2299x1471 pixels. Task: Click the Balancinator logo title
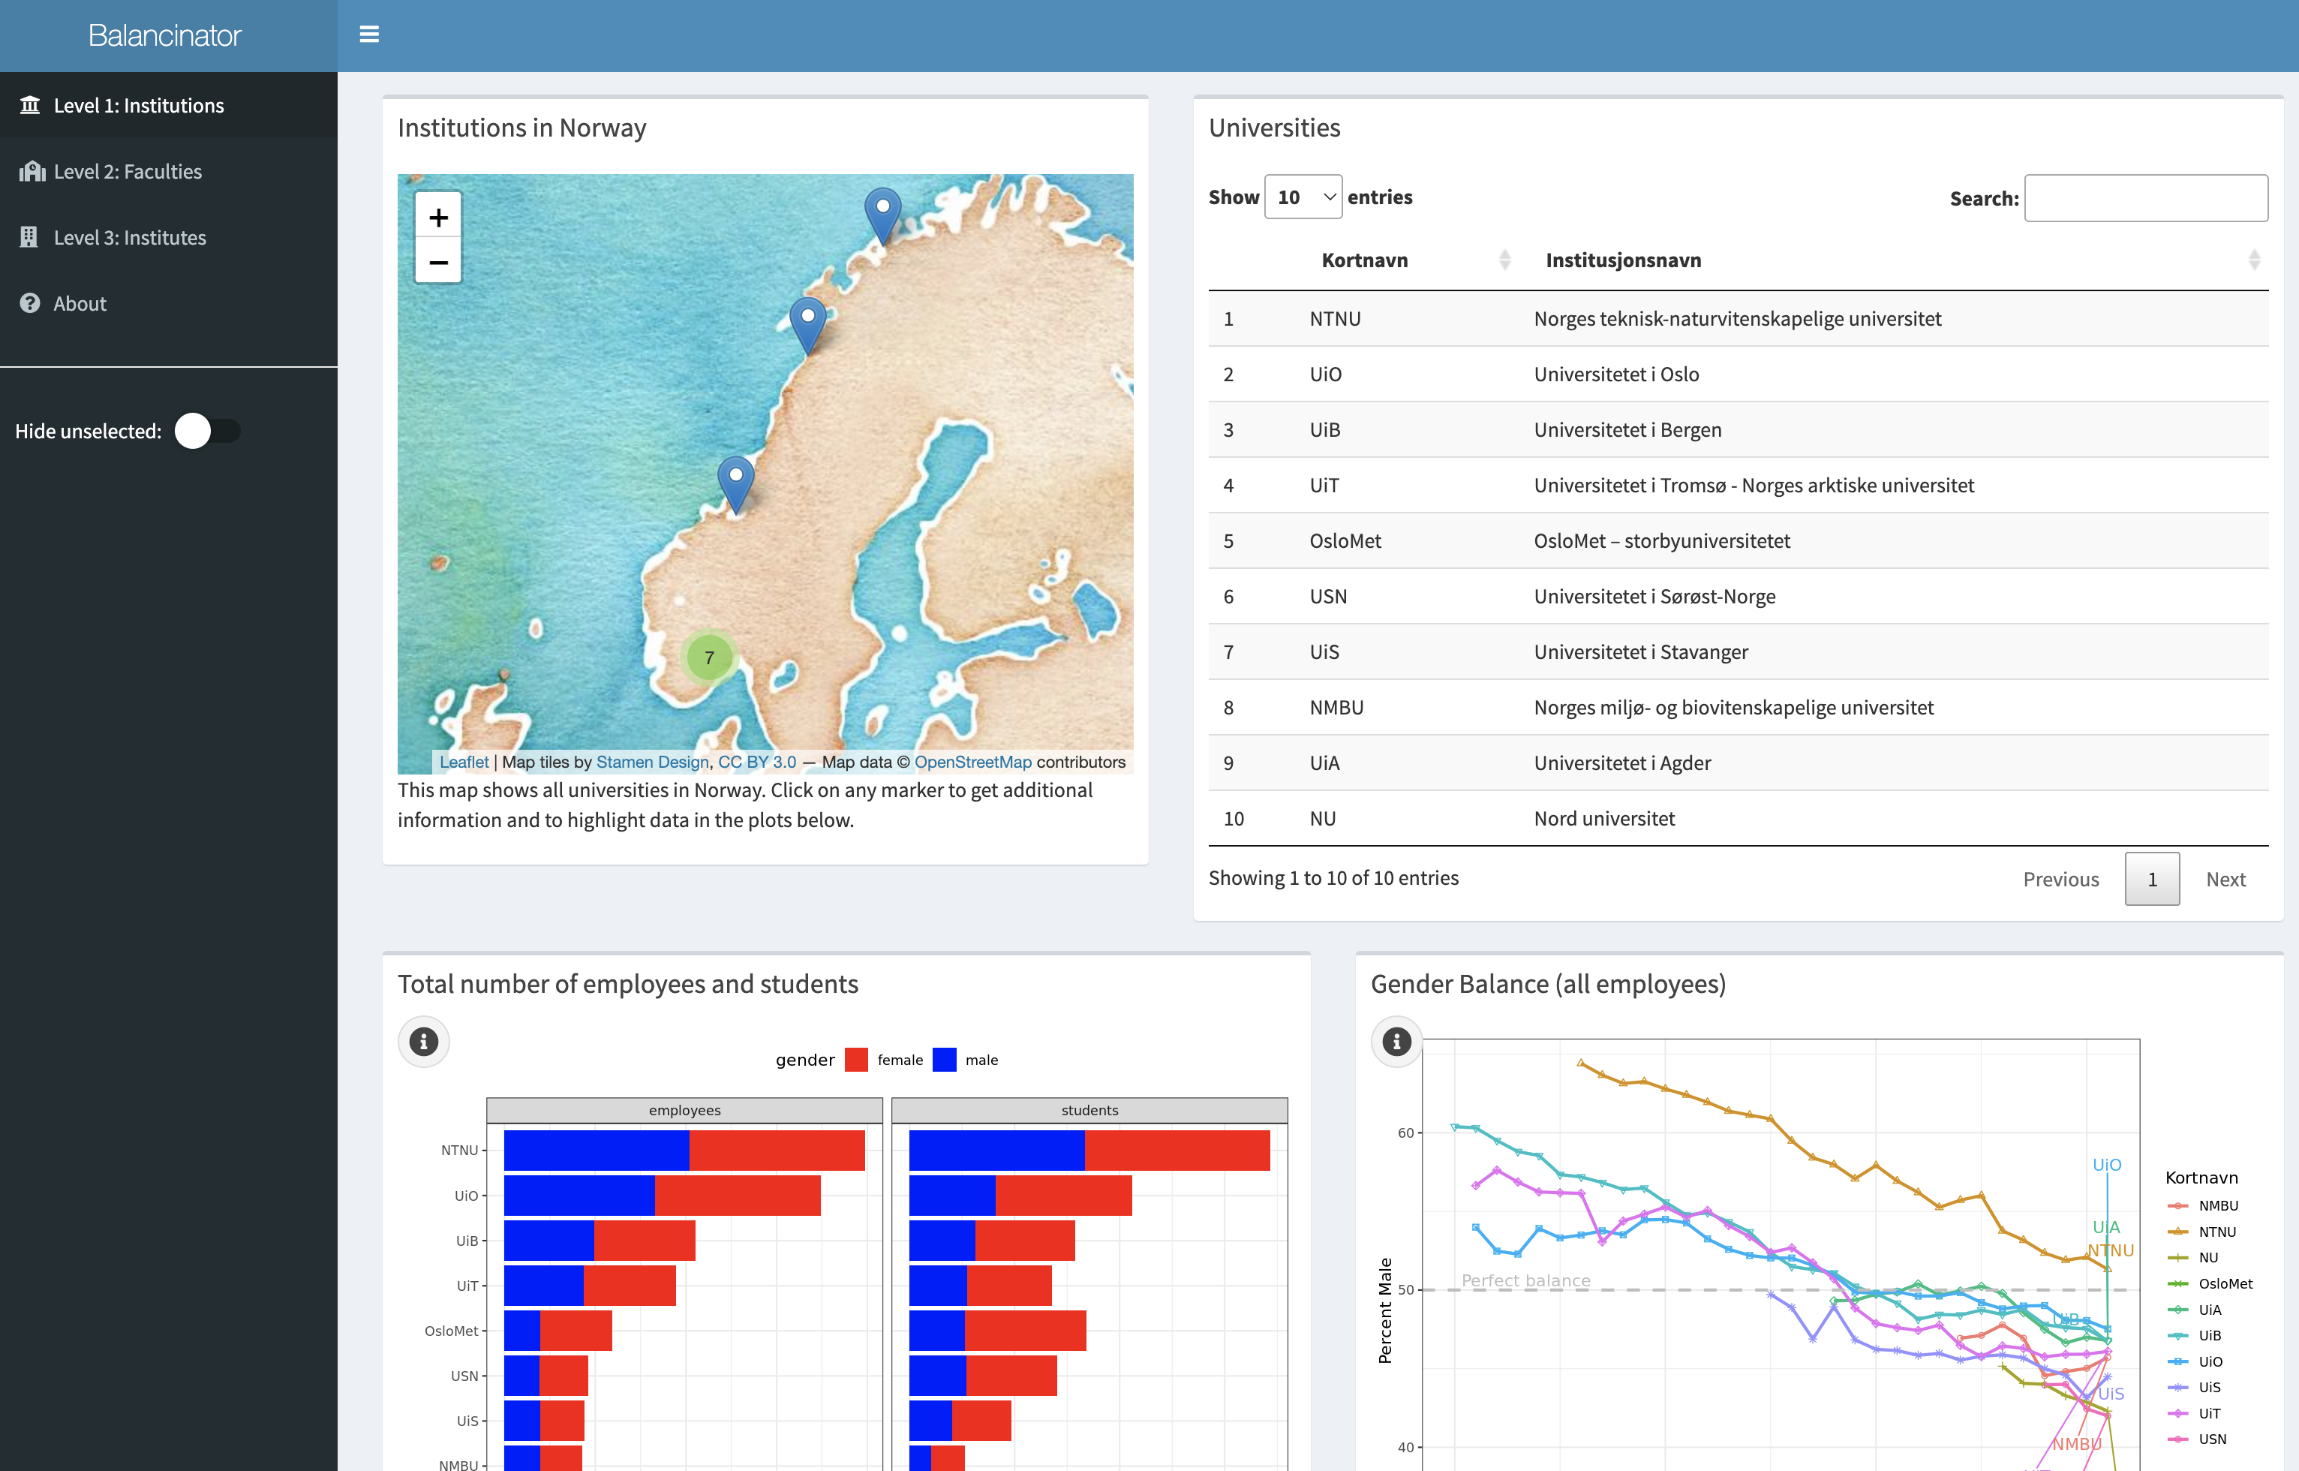164,35
